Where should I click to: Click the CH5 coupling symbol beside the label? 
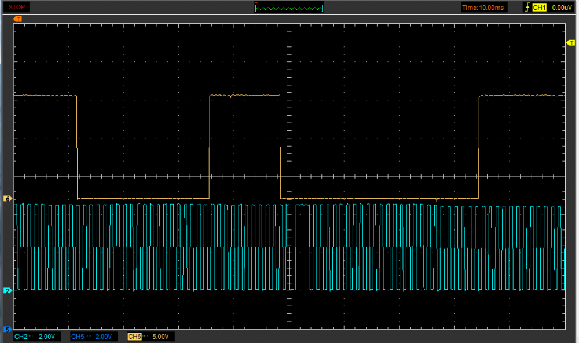click(89, 337)
